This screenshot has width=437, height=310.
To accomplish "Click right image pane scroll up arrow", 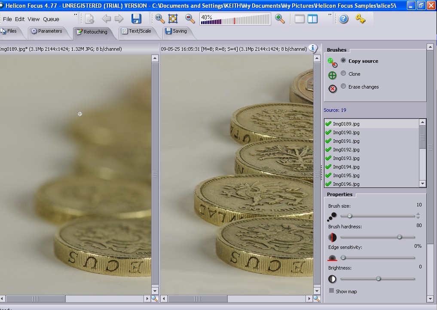I will pyautogui.click(x=317, y=58).
